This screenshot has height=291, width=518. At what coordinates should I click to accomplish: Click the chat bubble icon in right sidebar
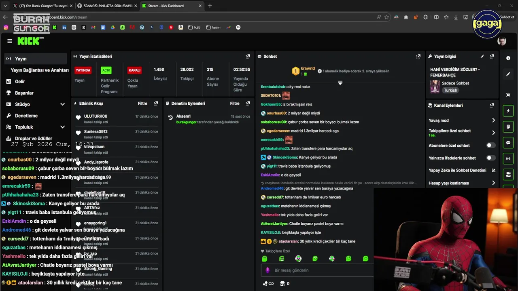(x=508, y=143)
